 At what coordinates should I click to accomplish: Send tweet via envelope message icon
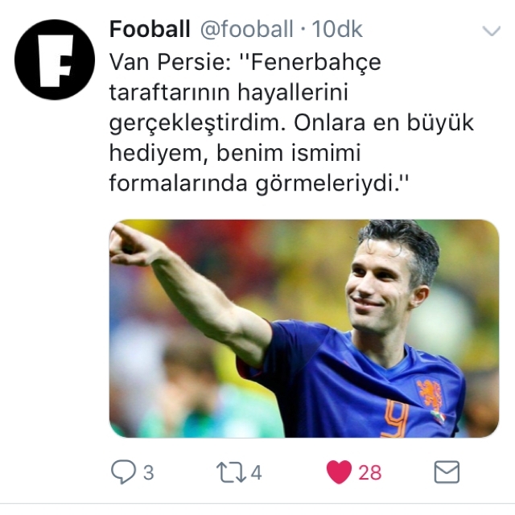pyautogui.click(x=447, y=472)
